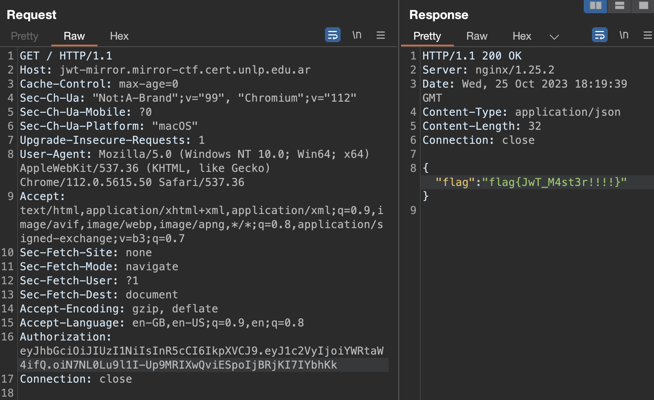Click the Request panel title
Viewport: 654px width, 400px height.
pyautogui.click(x=31, y=15)
